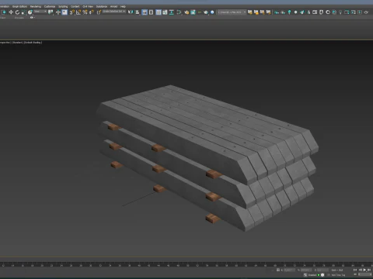
Task: Click the Select and Scale tool
Action: (23, 12)
